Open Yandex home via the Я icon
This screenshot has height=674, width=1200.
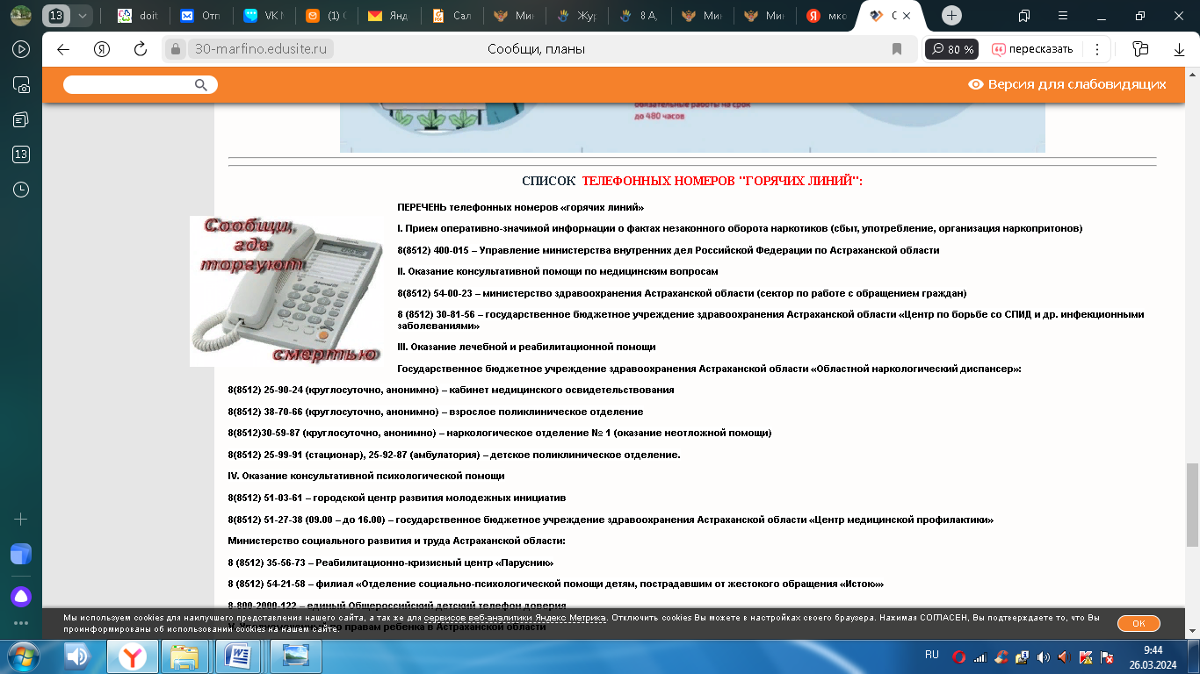(102, 49)
